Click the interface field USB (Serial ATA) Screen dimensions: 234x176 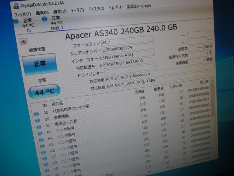coord(129,56)
